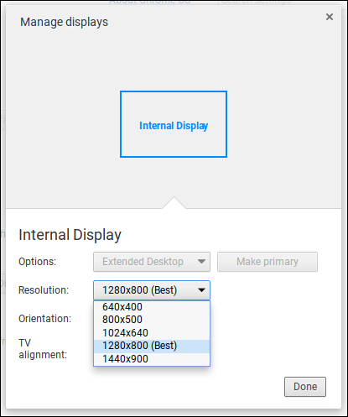This screenshot has width=348, height=417.
Task: Close the Manage displays dialog
Action: (x=330, y=17)
